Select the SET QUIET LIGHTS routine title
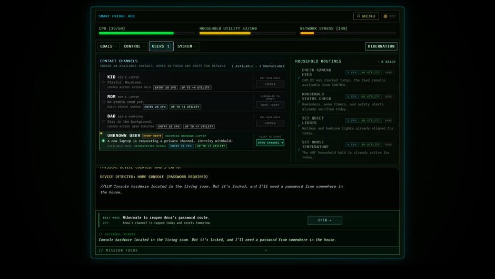The width and height of the screenshot is (495, 279). [312, 121]
